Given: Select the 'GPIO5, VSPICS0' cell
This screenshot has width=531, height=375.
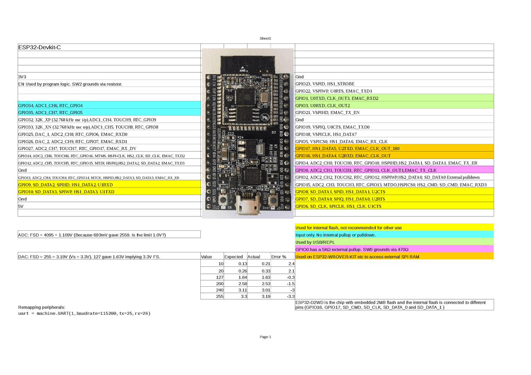Looking at the screenshot, I should point(394,141).
